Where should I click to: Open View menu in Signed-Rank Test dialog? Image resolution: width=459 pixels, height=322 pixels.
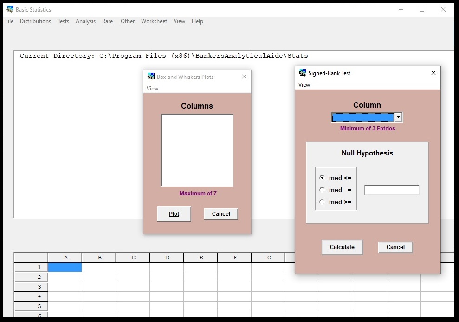tap(304, 84)
